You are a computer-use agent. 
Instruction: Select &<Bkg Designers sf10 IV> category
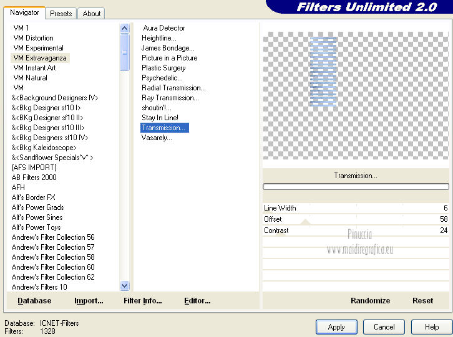tap(50, 138)
